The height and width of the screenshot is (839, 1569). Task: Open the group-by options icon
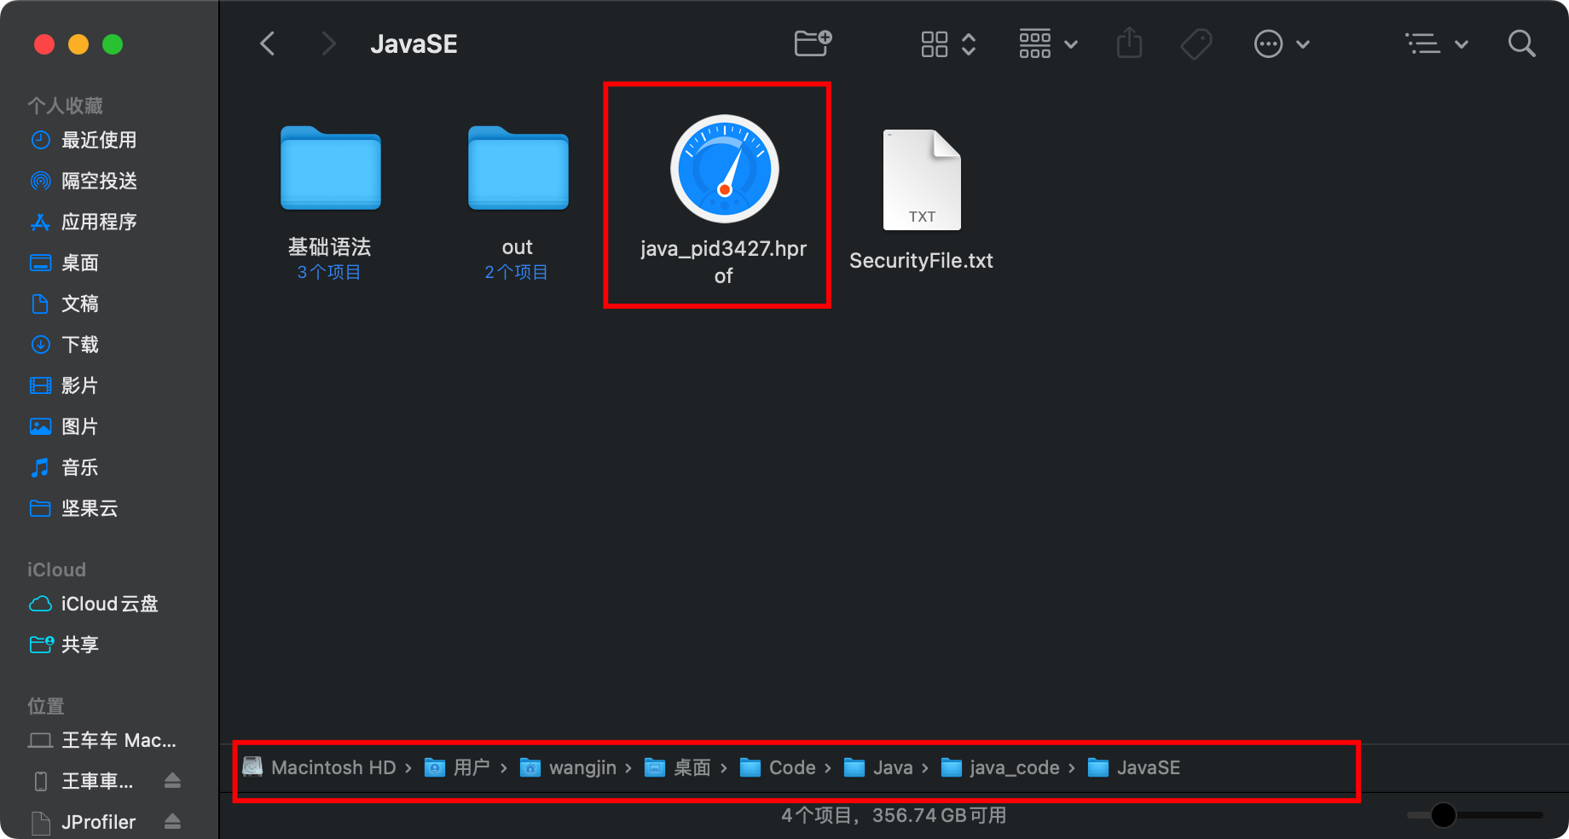[x=1035, y=43]
